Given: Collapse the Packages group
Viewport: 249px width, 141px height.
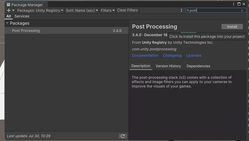Looking at the screenshot, I should 7,23.
